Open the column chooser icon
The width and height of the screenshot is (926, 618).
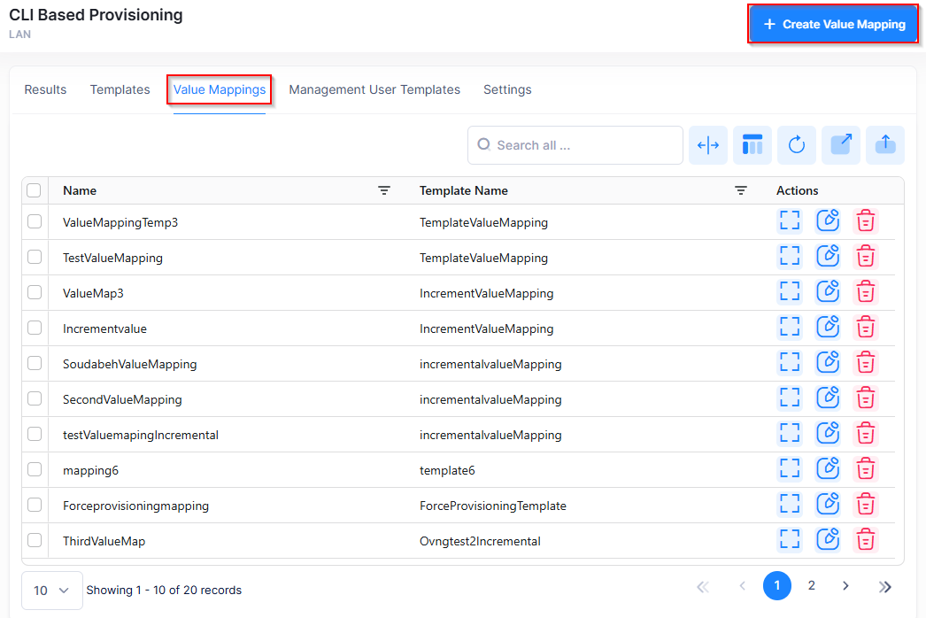(752, 145)
